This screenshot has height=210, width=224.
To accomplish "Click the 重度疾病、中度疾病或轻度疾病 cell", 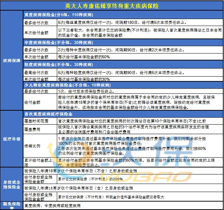I will coord(123,206).
